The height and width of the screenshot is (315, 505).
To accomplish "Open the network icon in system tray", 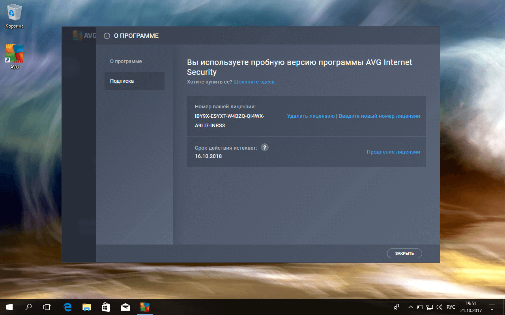I will [x=430, y=307].
